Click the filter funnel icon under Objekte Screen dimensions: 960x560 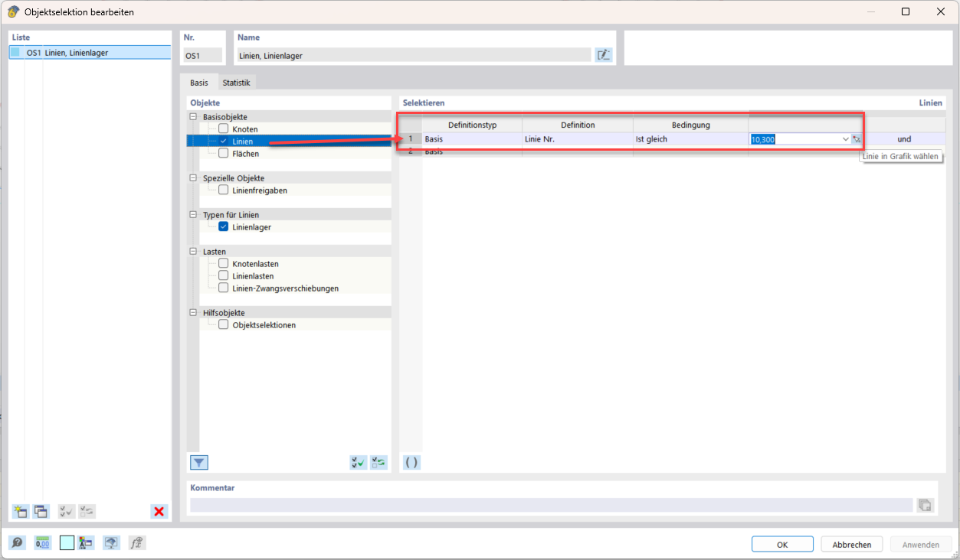199,462
